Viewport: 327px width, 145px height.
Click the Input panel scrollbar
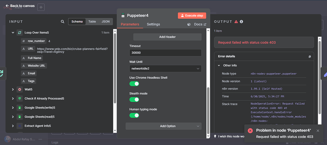[115, 68]
